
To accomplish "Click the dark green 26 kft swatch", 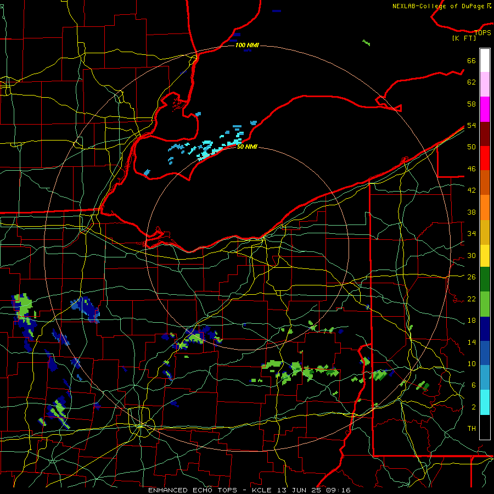I will click(x=485, y=279).
